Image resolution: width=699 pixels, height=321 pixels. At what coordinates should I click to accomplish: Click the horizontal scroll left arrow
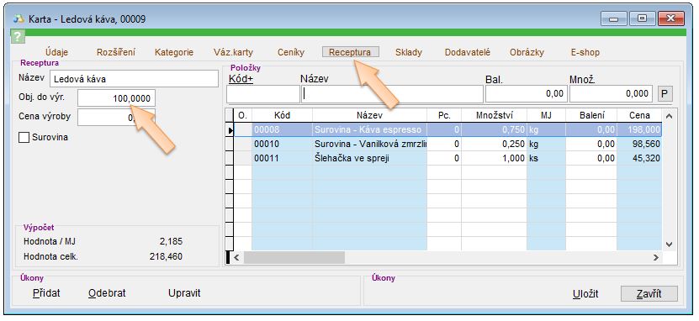pos(237,257)
